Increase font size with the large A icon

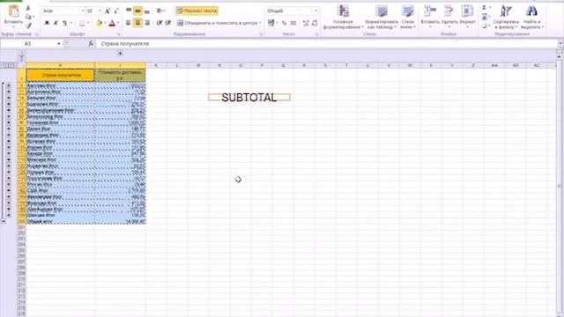tap(108, 11)
